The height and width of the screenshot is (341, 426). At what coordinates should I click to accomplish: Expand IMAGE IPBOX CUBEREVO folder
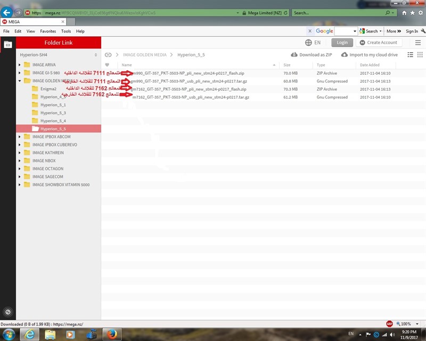(20, 145)
